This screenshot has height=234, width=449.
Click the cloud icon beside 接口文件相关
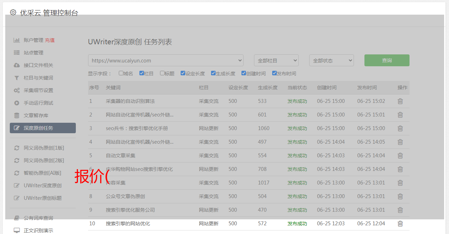coord(16,65)
